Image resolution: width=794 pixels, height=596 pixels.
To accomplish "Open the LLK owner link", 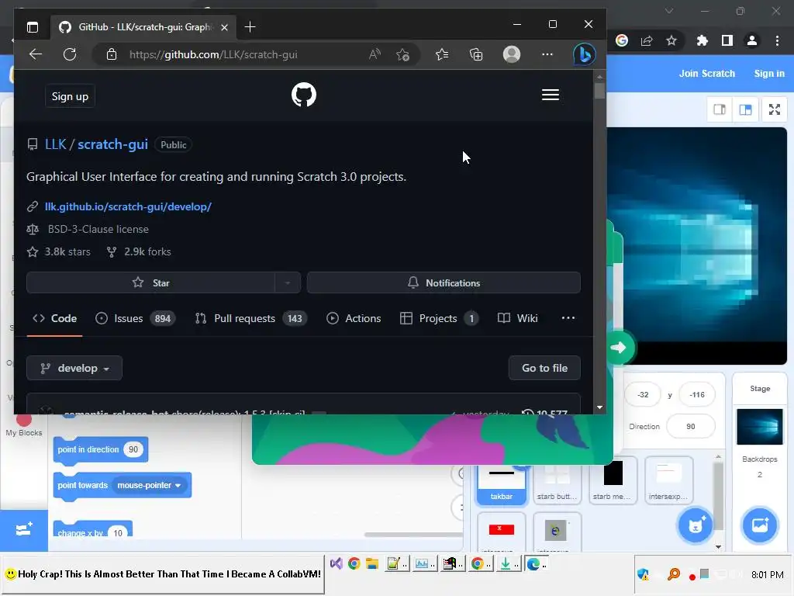I will click(x=55, y=144).
